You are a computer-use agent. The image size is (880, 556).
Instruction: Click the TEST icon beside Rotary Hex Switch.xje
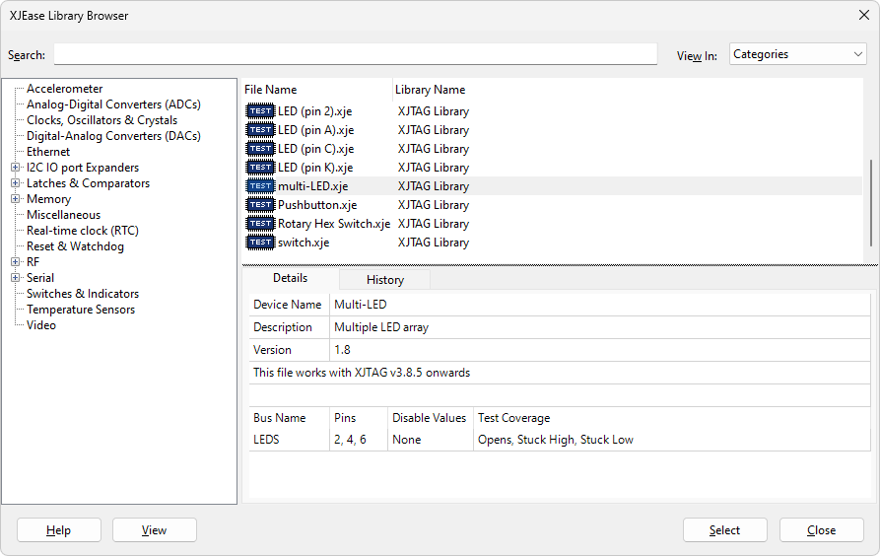coord(260,224)
